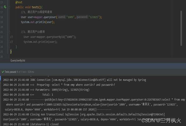Click the 'salary=8838.0, depno' log continuation line
The image size is (186, 126).
point(58,110)
